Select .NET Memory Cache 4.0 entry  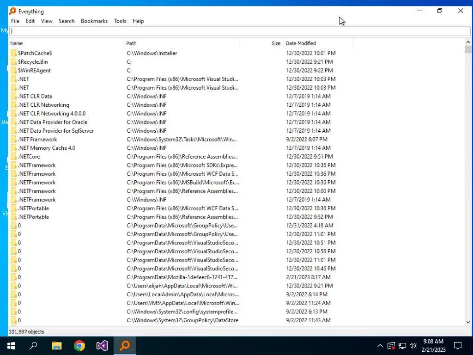47,148
